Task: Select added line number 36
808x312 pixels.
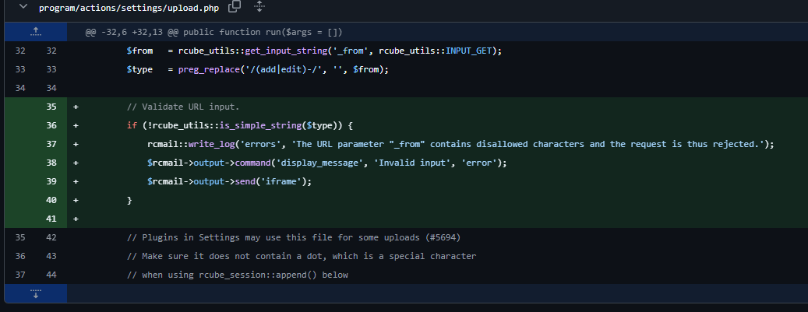Action: [51, 125]
